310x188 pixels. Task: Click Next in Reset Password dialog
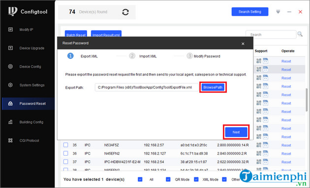(x=236, y=132)
